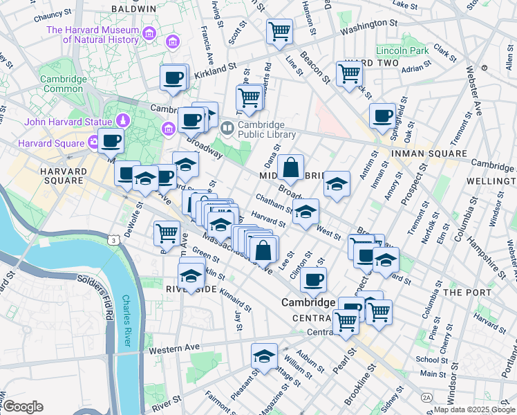The width and height of the screenshot is (517, 415).
Task: Click the Lincoln Park label
Action: click(402, 50)
